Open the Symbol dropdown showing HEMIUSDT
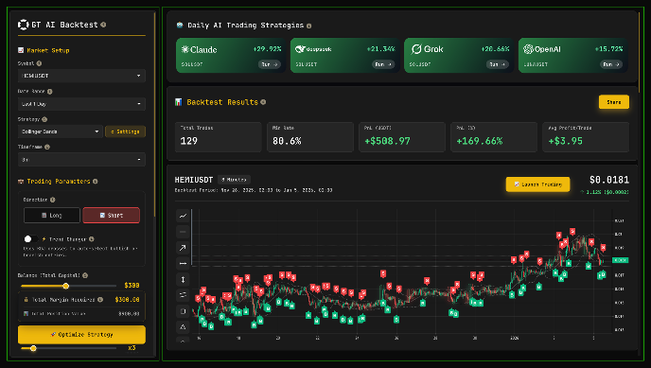The width and height of the screenshot is (651, 368). (x=81, y=76)
